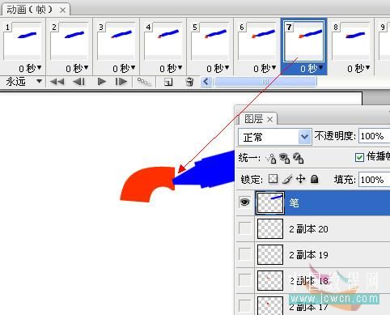Select the layer named 2 副本 19
Image resolution: width=390 pixels, height=315 pixels.
(x=308, y=255)
